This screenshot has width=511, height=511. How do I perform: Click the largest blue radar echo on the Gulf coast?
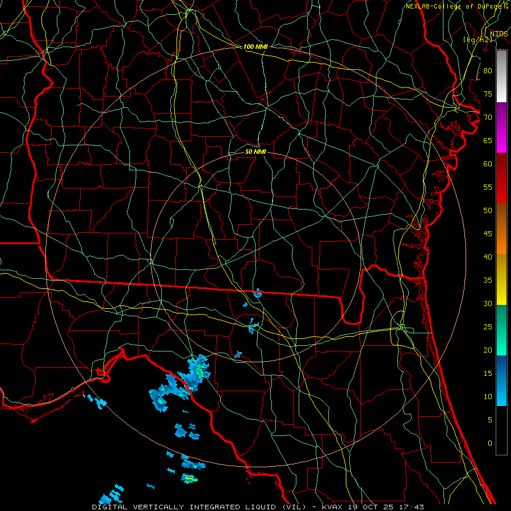pos(180,383)
